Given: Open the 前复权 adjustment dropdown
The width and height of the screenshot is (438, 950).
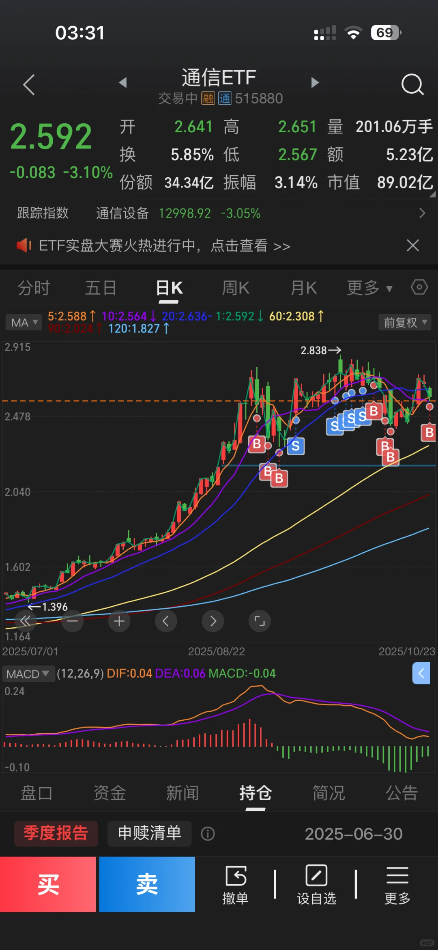Looking at the screenshot, I should click(405, 323).
